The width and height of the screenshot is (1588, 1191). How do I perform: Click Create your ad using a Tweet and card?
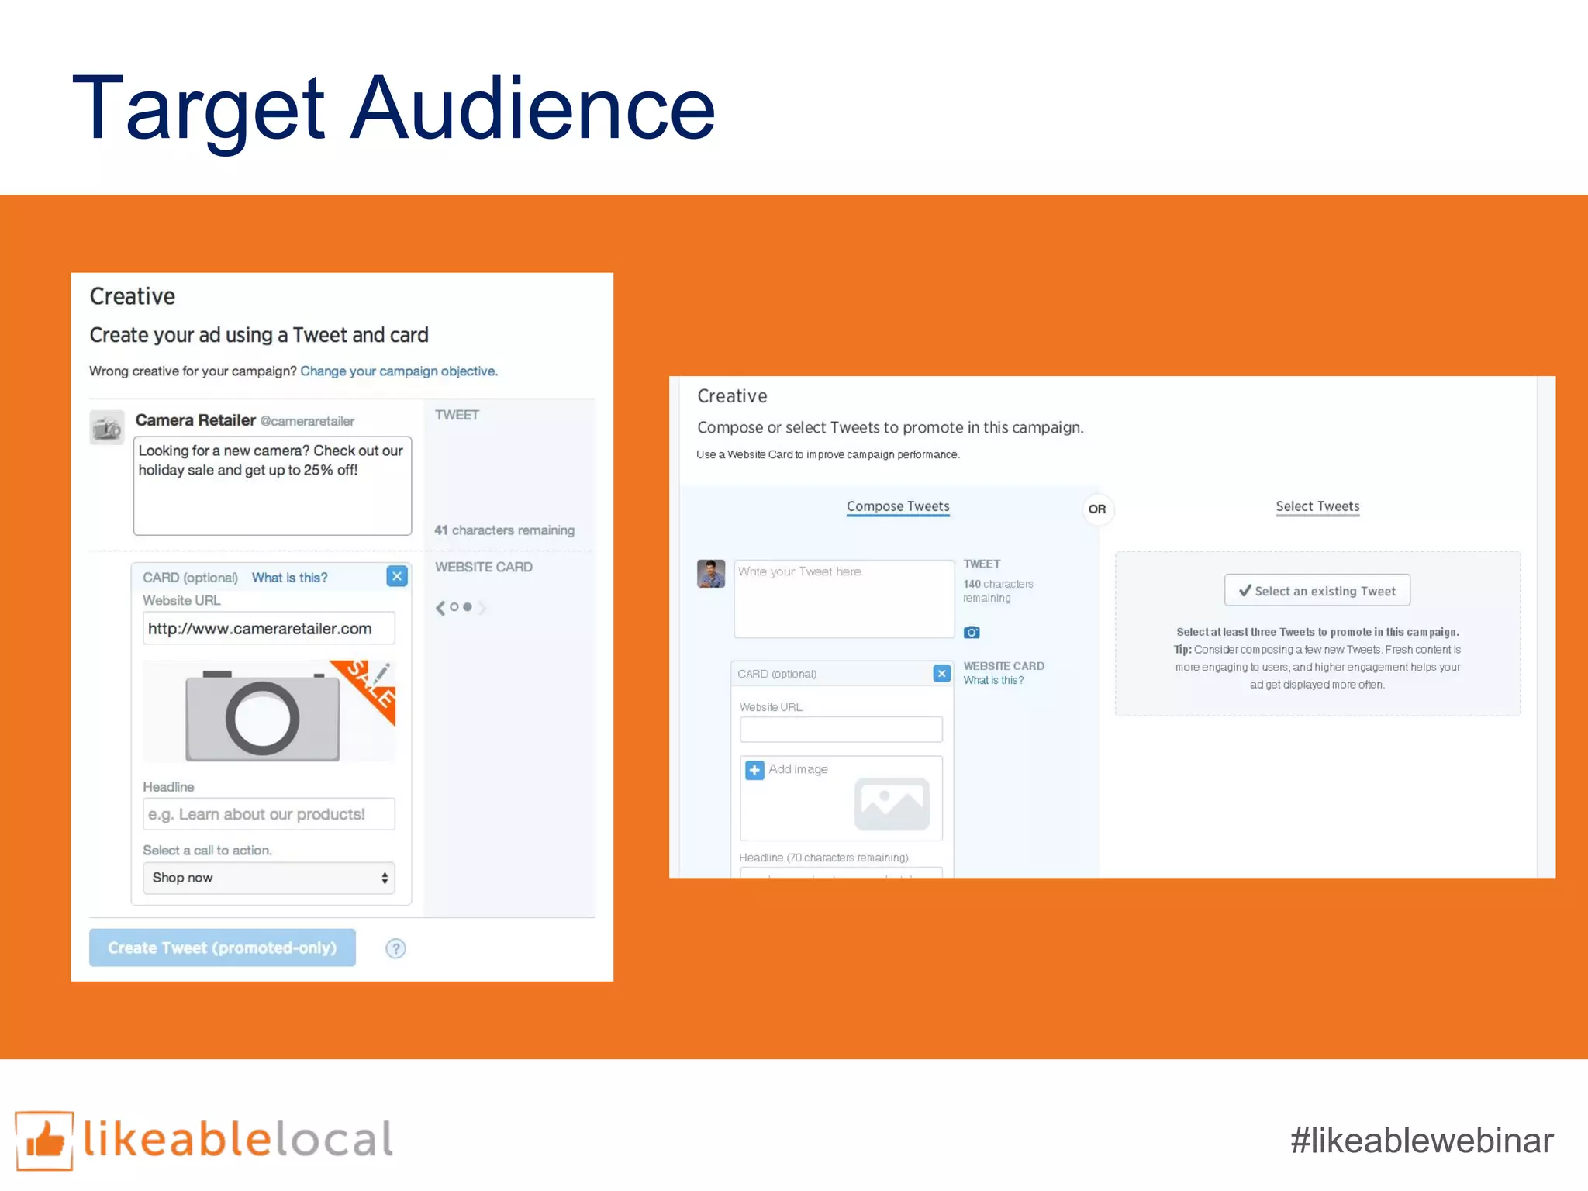click(x=259, y=335)
